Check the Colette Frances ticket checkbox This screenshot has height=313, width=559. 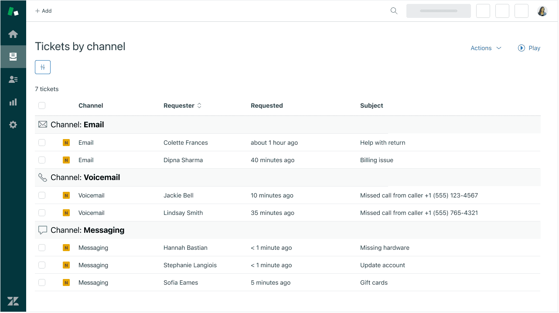point(42,143)
